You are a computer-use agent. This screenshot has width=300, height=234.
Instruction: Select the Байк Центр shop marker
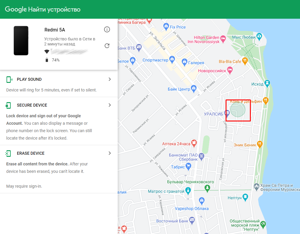tap(194, 88)
